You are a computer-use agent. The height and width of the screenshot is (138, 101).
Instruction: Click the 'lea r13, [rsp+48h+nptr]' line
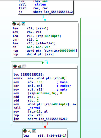37,36
